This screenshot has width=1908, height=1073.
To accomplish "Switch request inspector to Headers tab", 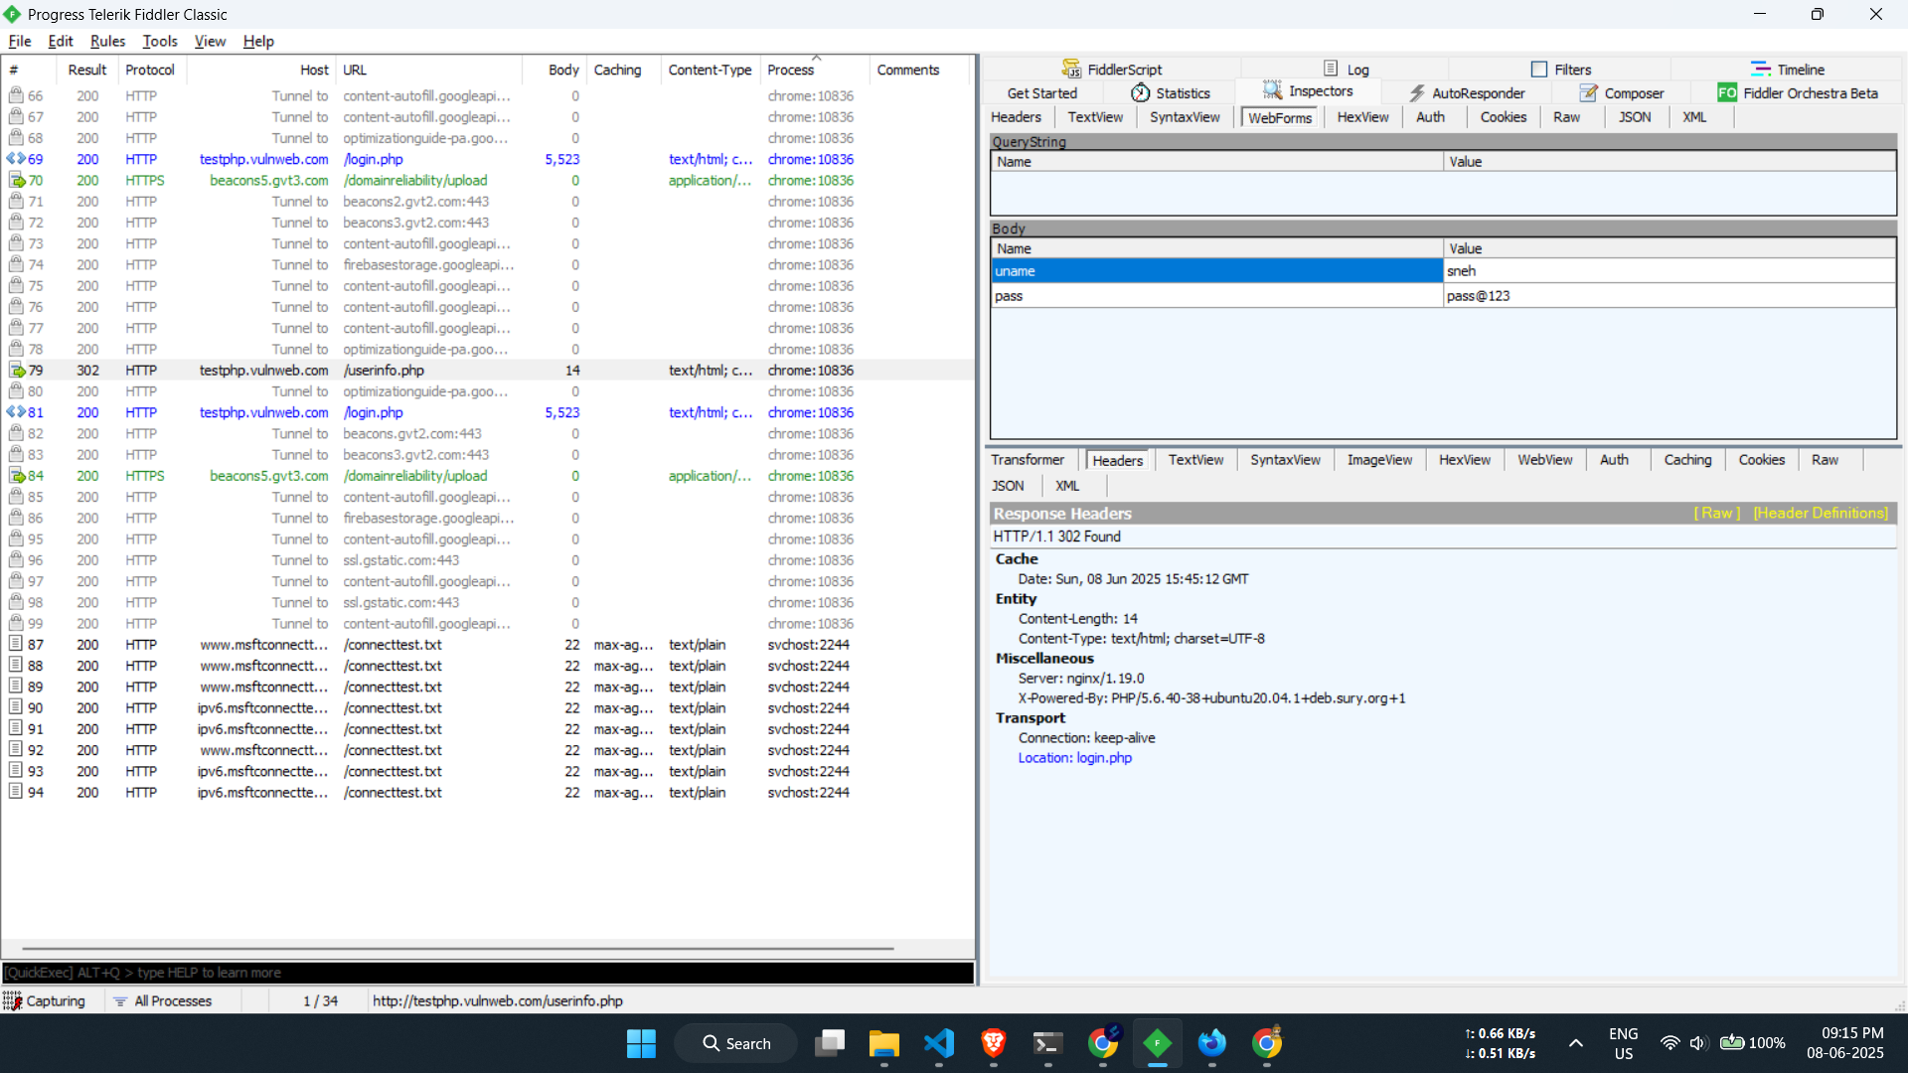I will pos(1016,117).
